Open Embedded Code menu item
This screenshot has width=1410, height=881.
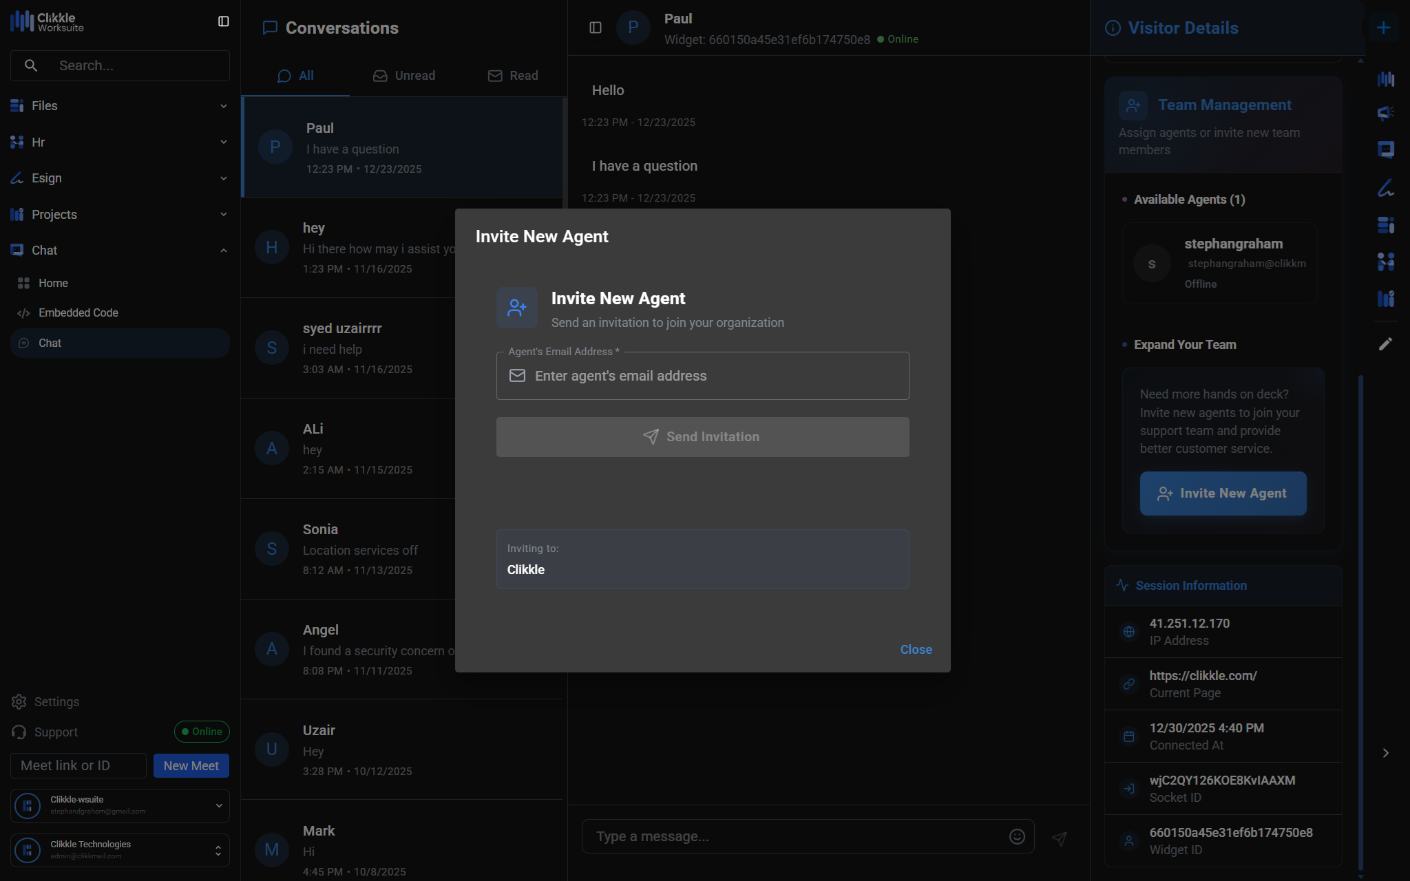(x=78, y=312)
